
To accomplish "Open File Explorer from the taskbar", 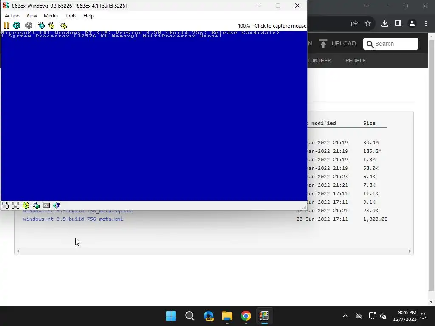I will click(x=227, y=316).
